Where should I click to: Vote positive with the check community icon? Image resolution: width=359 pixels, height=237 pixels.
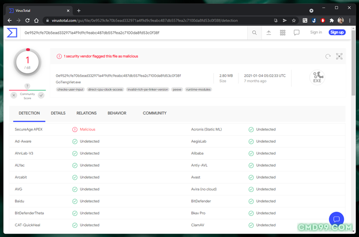pyautogui.click(x=41, y=95)
